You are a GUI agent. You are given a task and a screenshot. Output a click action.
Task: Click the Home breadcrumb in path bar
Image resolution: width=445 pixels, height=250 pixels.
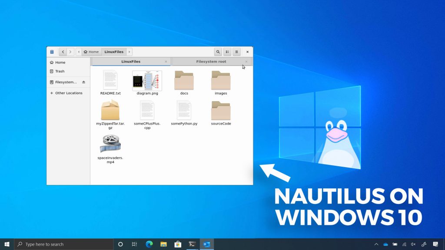click(x=91, y=52)
